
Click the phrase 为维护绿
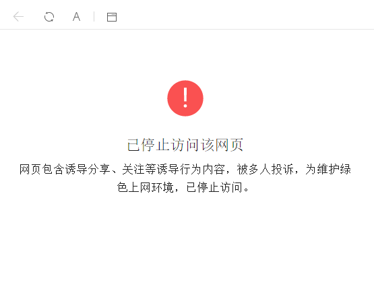point(328,170)
